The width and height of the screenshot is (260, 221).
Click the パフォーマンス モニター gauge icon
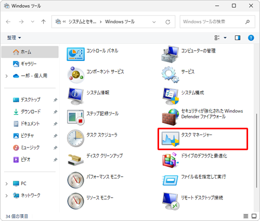click(76, 180)
